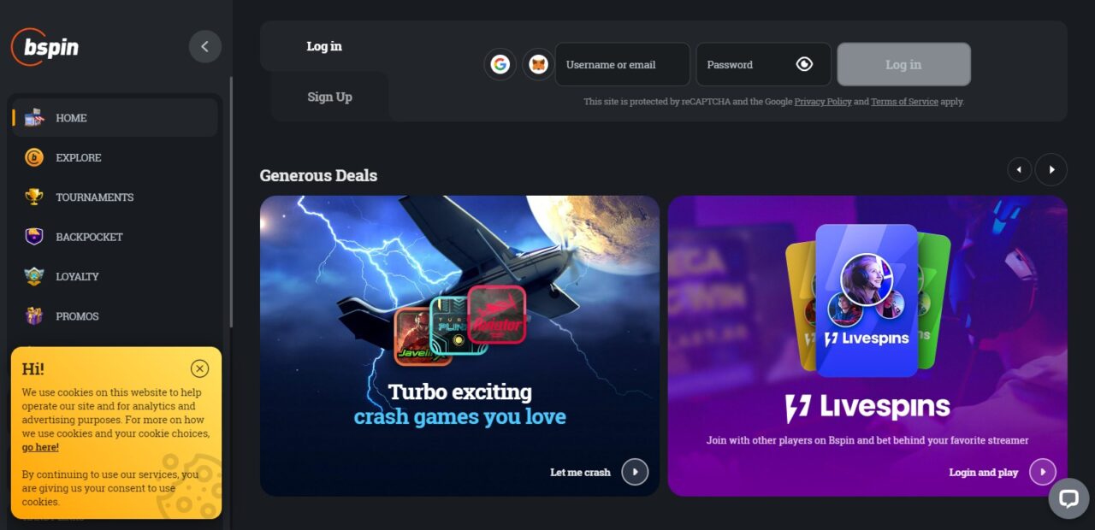Open the Explore coin icon

click(34, 157)
